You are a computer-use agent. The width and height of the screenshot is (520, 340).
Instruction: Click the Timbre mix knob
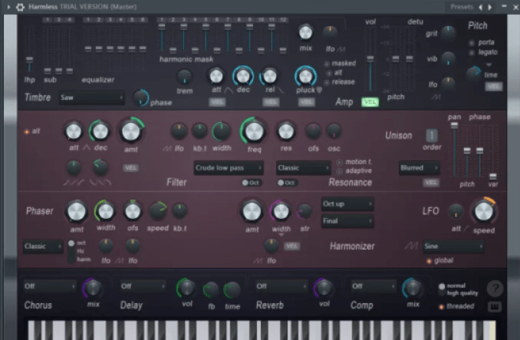click(x=305, y=32)
